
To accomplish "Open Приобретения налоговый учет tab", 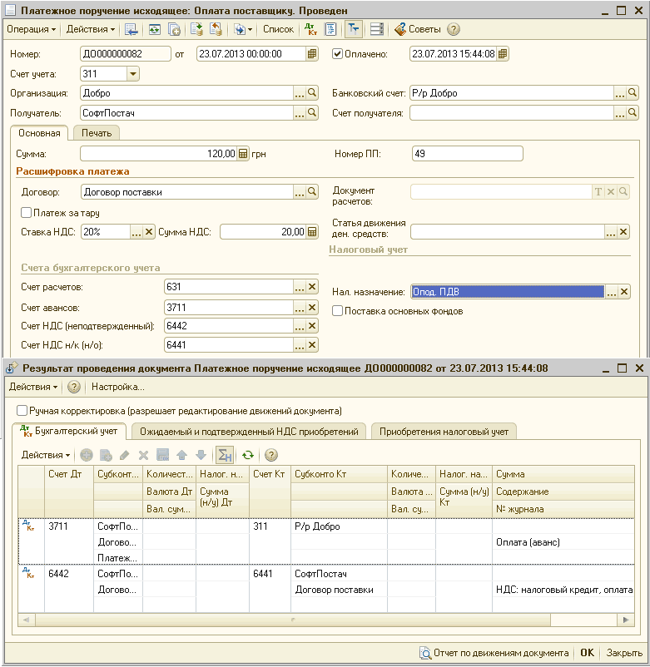I will click(444, 431).
